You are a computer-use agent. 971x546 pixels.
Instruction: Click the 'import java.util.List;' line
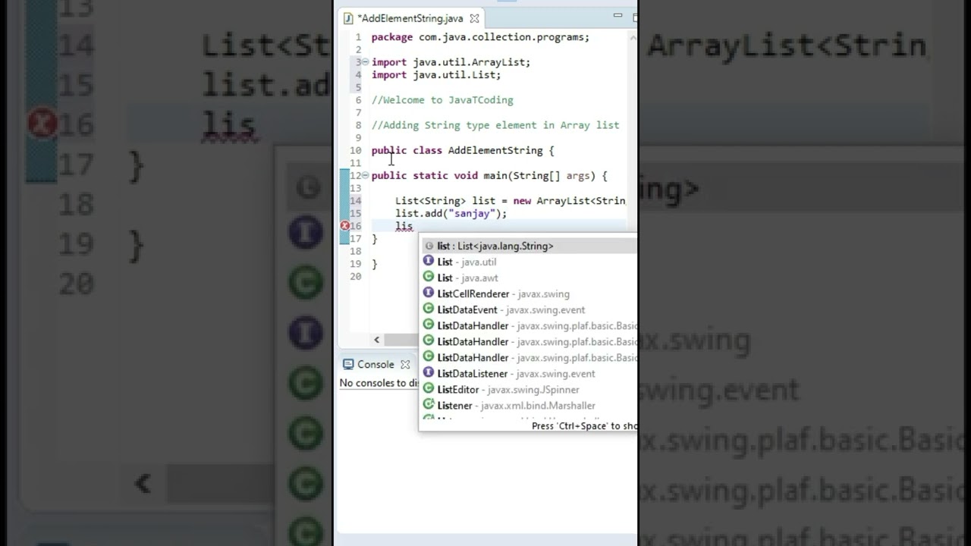(436, 75)
